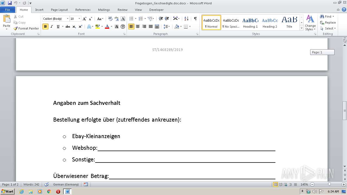This screenshot has width=347, height=195.
Task: Apply yellow text highlight color
Action: click(x=97, y=27)
